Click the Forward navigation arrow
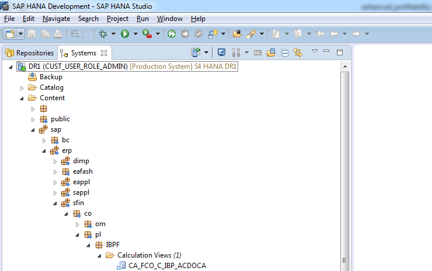This screenshot has width=432, height=271. click(356, 34)
